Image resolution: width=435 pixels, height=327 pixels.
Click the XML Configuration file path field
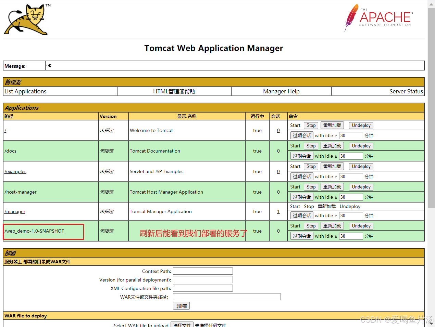203,288
